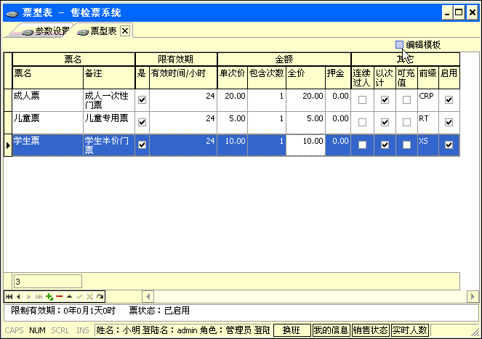This screenshot has height=339, width=482.
Task: Open 我的信息 in status bar
Action: coord(331,330)
